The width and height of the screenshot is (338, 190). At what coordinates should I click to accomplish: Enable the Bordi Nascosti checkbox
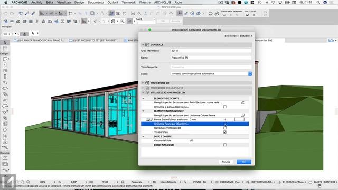[225, 145]
